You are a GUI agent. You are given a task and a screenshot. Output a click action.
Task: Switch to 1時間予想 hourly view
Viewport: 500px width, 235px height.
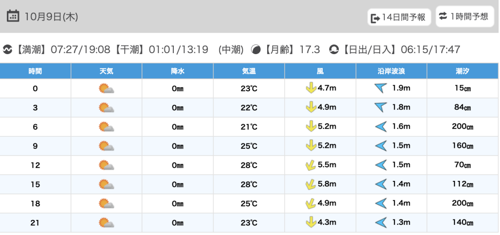coord(464,17)
